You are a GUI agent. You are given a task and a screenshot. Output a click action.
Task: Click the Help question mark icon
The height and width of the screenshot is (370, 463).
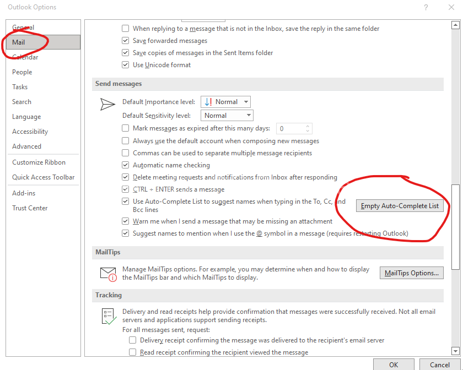coord(426,8)
